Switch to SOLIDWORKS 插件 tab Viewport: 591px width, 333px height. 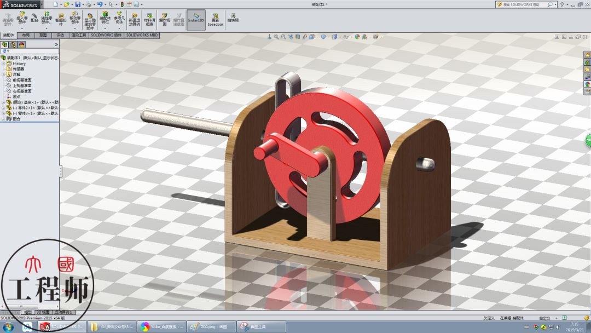click(x=106, y=35)
